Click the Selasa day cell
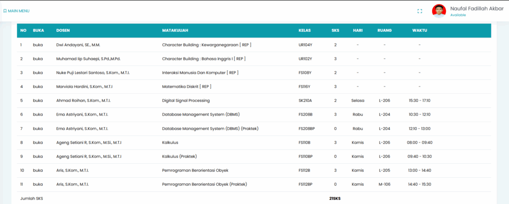Viewport: 509px width, 204px height. point(358,101)
